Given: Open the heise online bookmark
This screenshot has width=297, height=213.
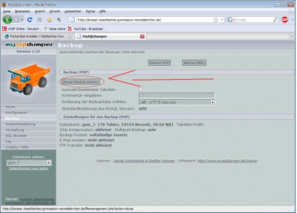Looking at the screenshot, I should pos(54,29).
